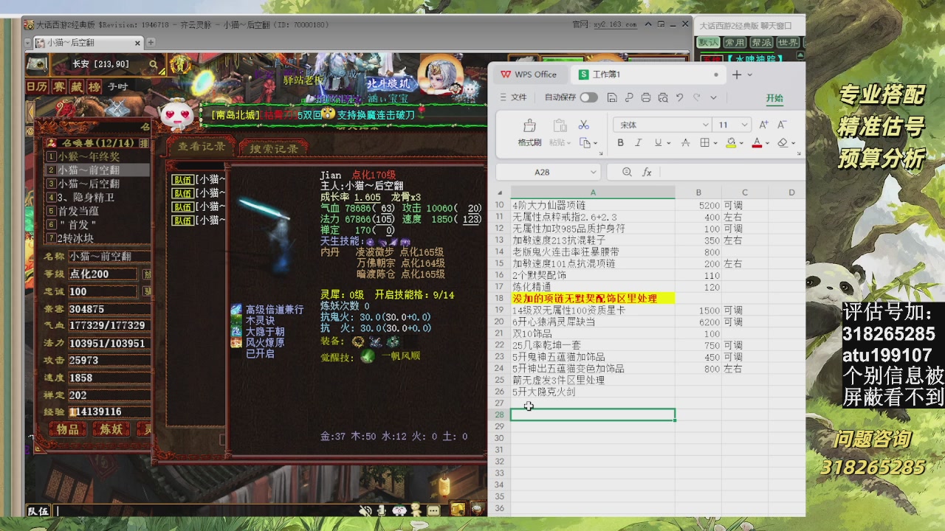Click the Borders grid icon
945x531 pixels.
click(x=704, y=143)
